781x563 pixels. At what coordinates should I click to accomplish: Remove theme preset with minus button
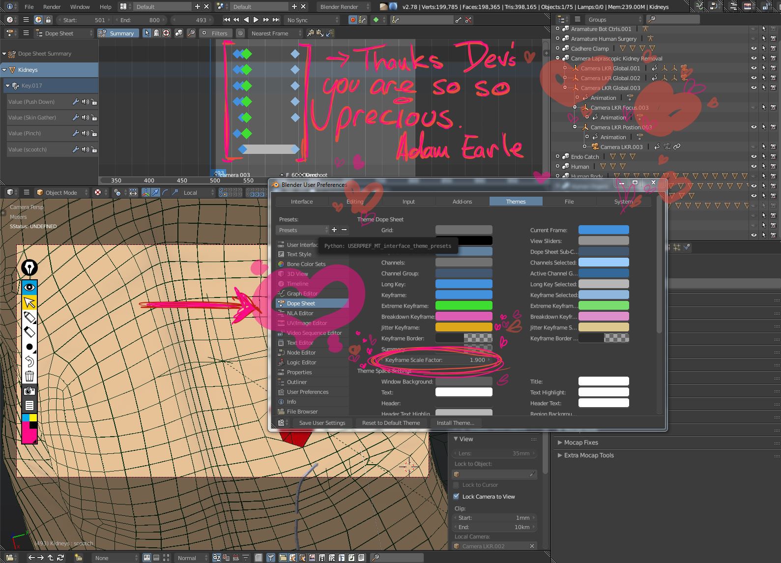344,230
